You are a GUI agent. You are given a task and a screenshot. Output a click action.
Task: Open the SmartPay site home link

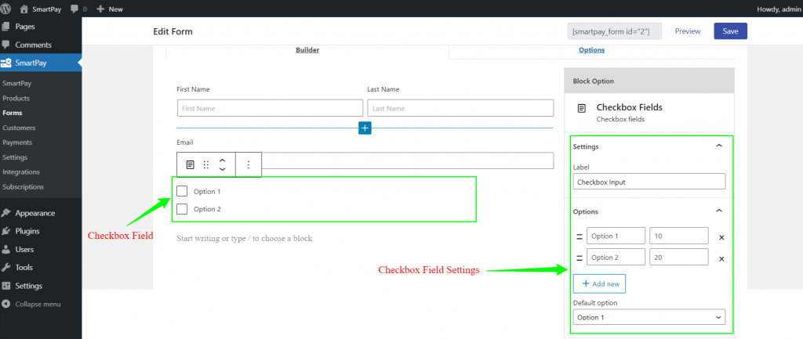[x=41, y=9]
